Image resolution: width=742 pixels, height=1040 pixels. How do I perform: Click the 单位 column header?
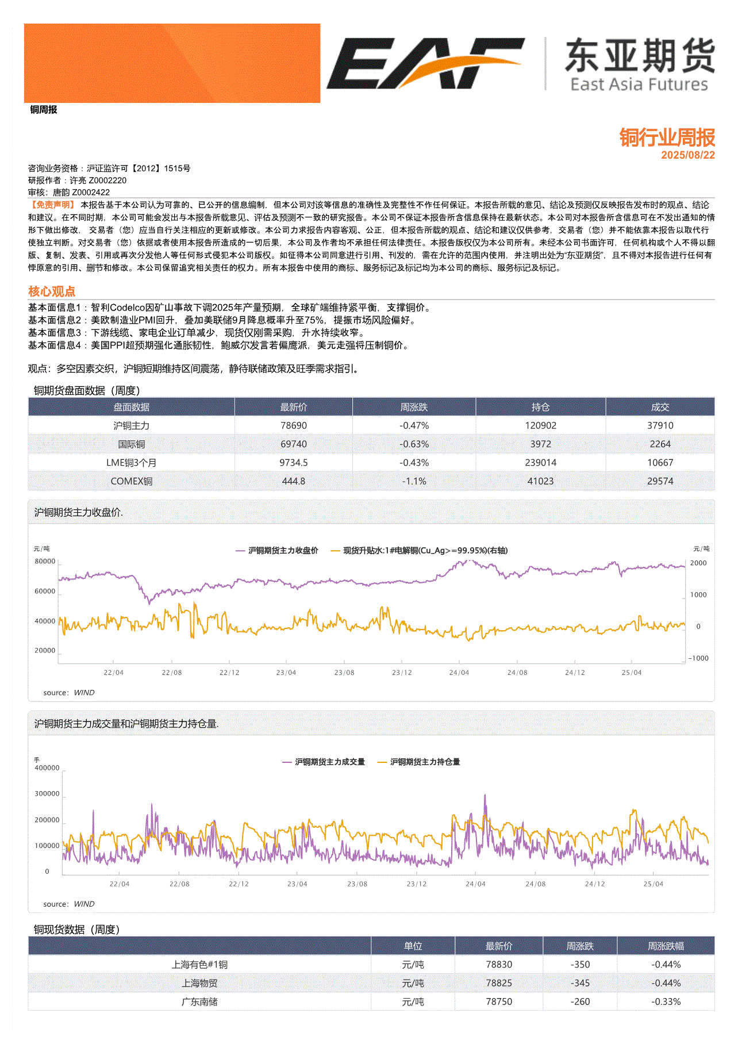413,946
